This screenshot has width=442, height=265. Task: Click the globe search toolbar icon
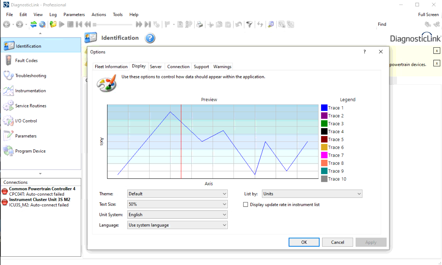tap(42, 25)
